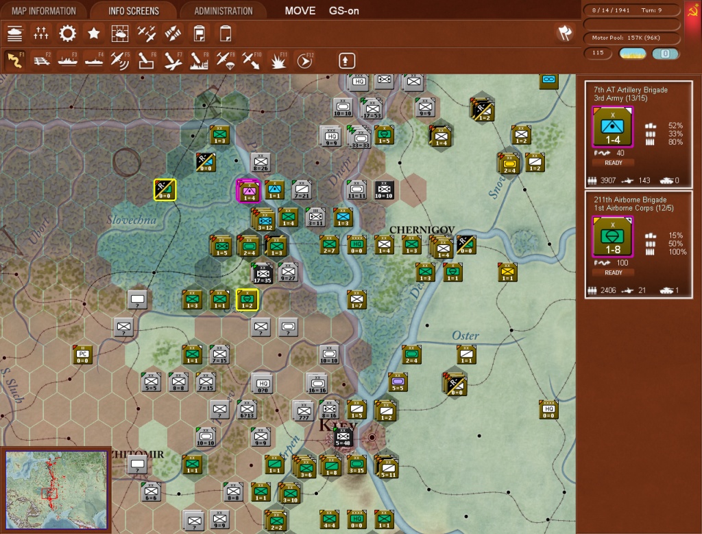
Task: Select the 5=11 Soviet stack south of Kiev
Action: tap(387, 467)
